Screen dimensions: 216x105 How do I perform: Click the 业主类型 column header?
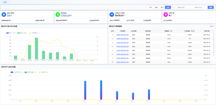click(x=134, y=31)
